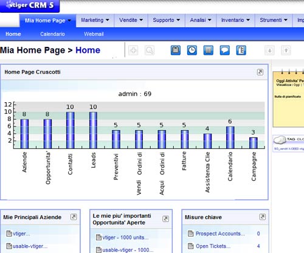Click the Home breadcrumb link
Screen dimensions: 304x253
click(x=88, y=50)
